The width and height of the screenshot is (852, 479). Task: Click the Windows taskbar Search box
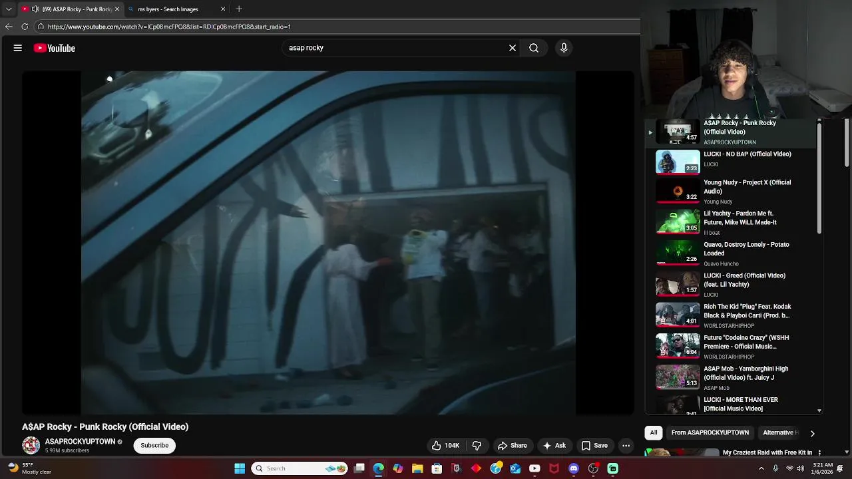coord(300,468)
